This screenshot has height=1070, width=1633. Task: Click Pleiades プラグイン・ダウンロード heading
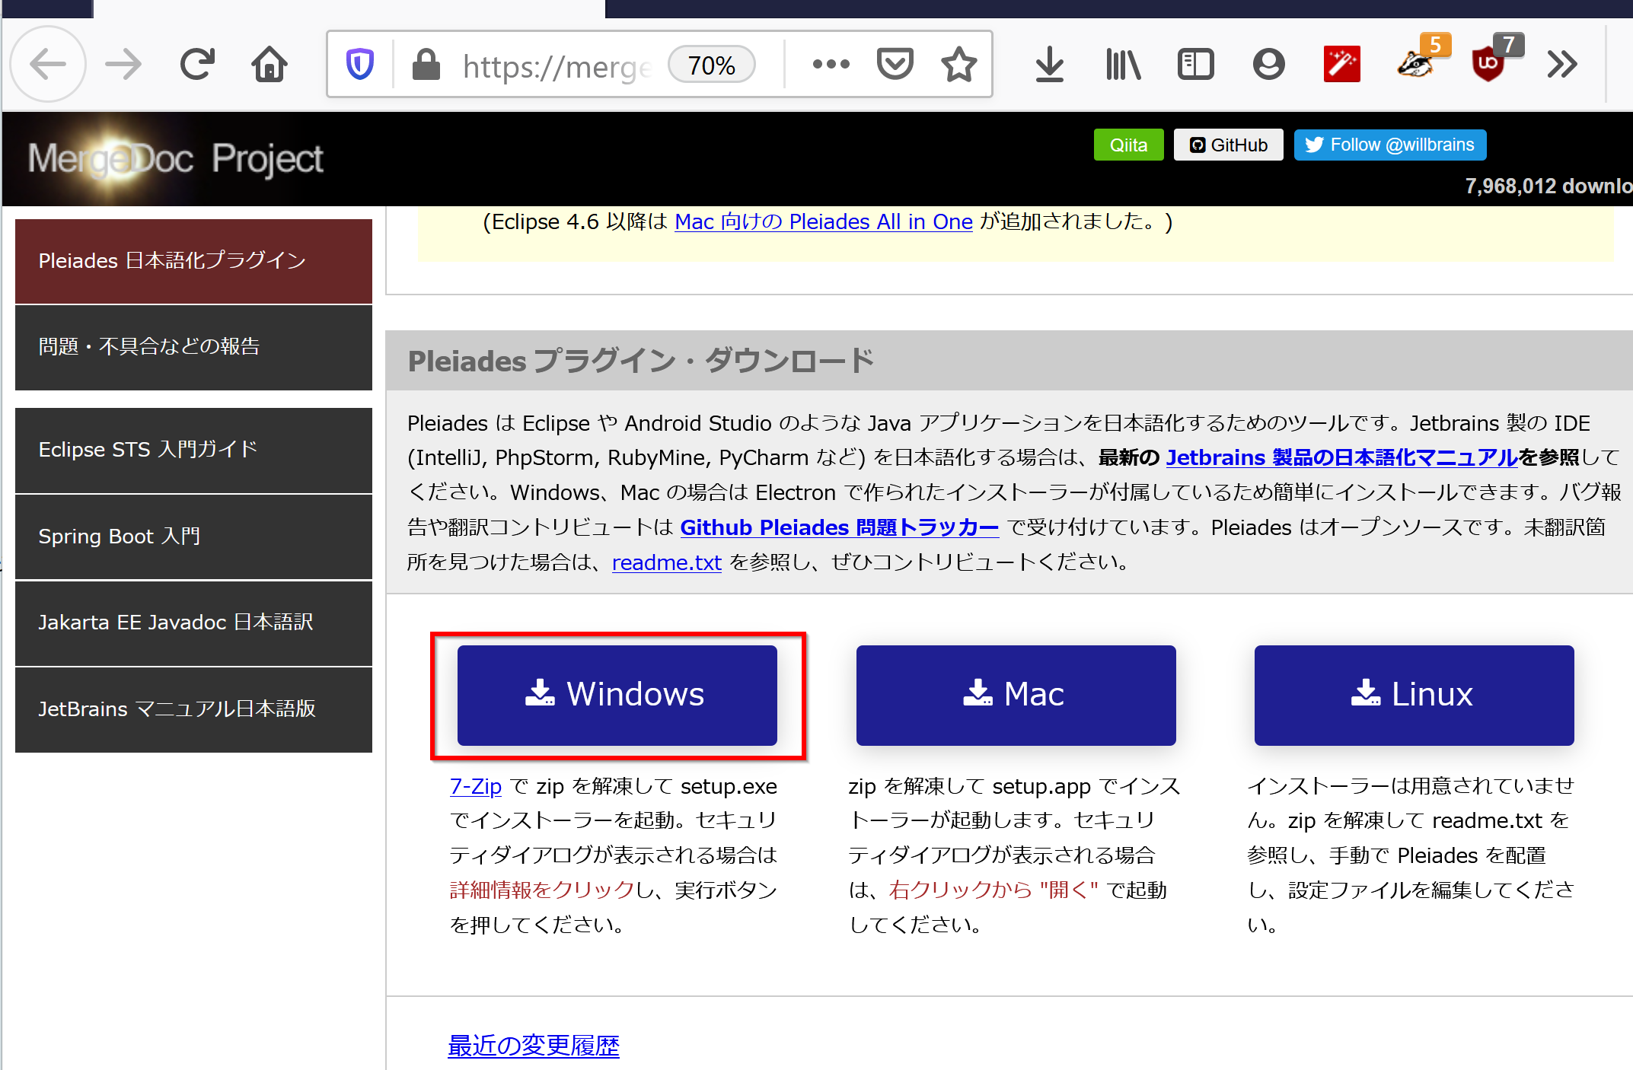(640, 361)
